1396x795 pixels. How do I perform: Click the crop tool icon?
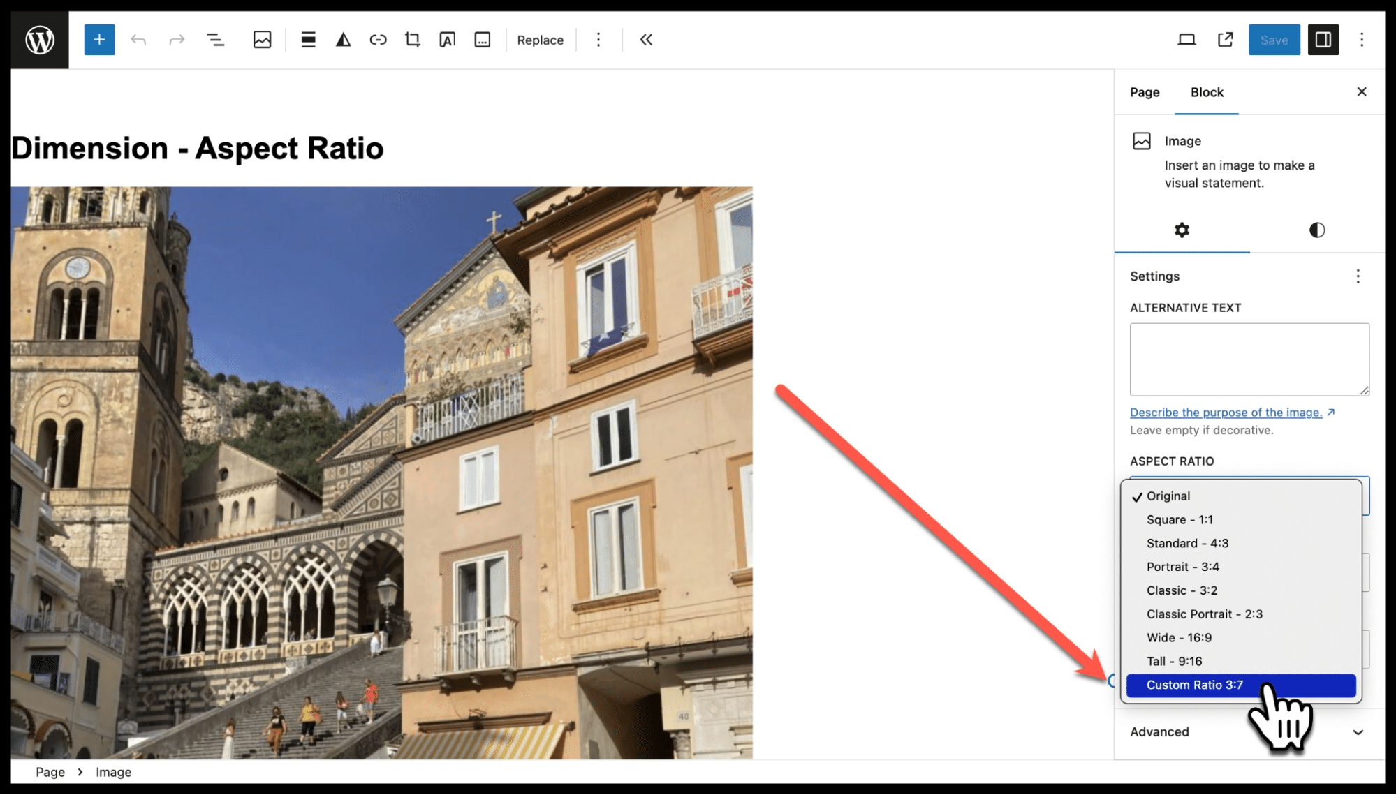(x=412, y=39)
